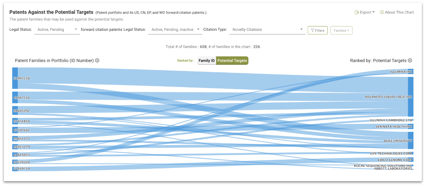Viewport: 427px width, 186px height.
Task: Click gear icon next to Ranked by: Potential Targets
Action: coord(410,61)
